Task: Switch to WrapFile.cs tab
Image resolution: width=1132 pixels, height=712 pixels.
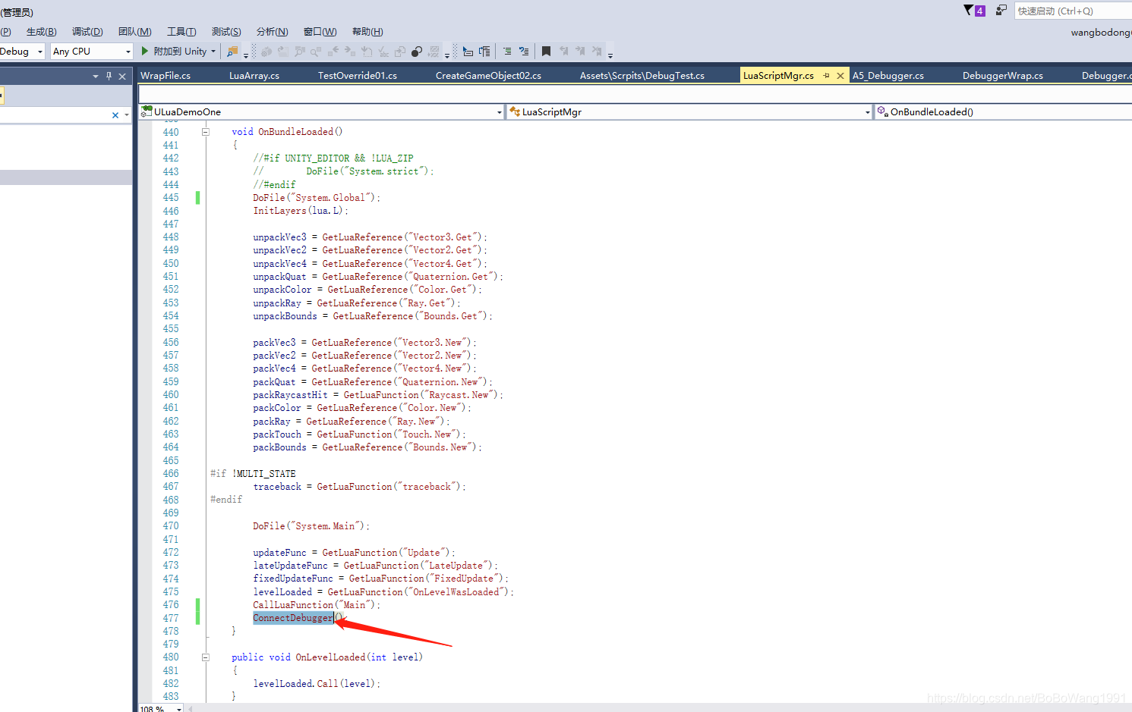Action: tap(166, 75)
